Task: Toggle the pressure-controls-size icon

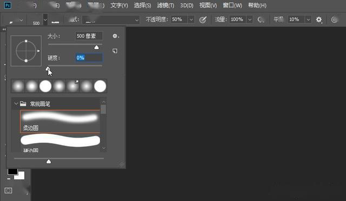Action: click(335, 20)
